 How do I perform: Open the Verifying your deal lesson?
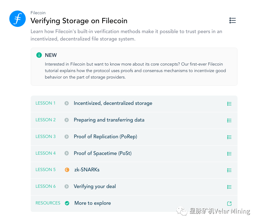pyautogui.click(x=95, y=187)
